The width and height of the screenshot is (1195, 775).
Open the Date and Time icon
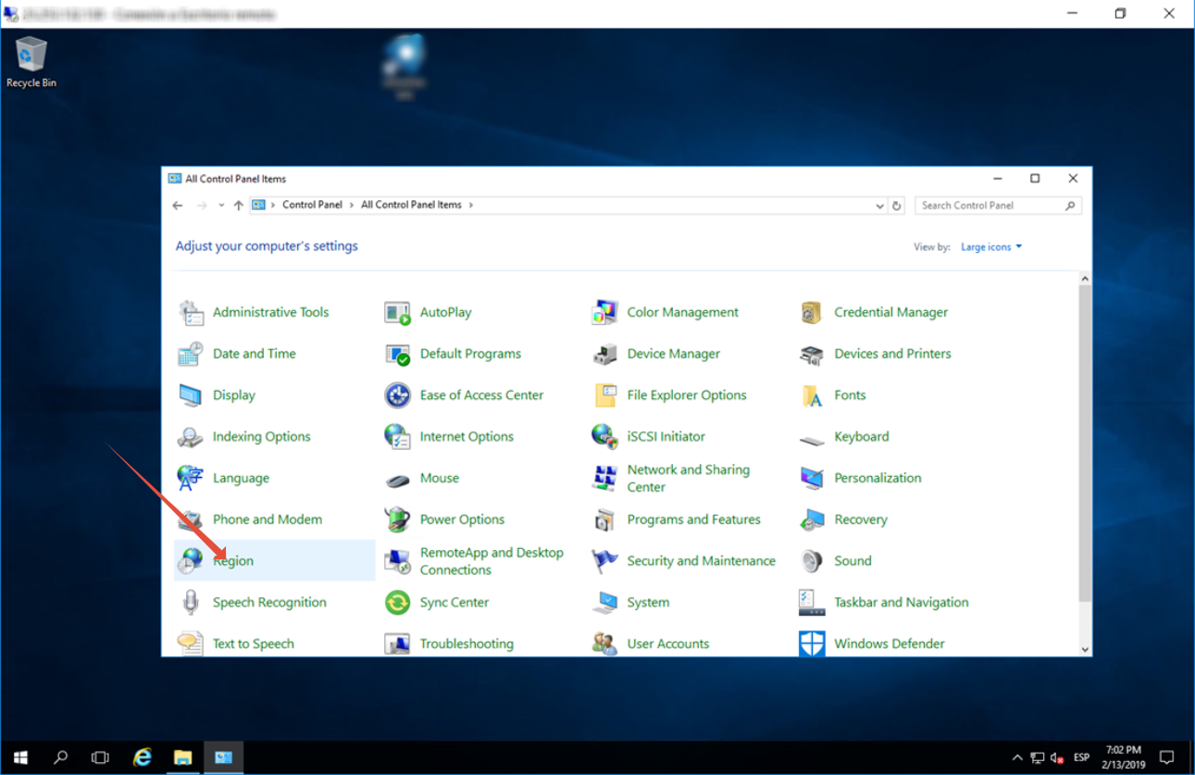[191, 354]
